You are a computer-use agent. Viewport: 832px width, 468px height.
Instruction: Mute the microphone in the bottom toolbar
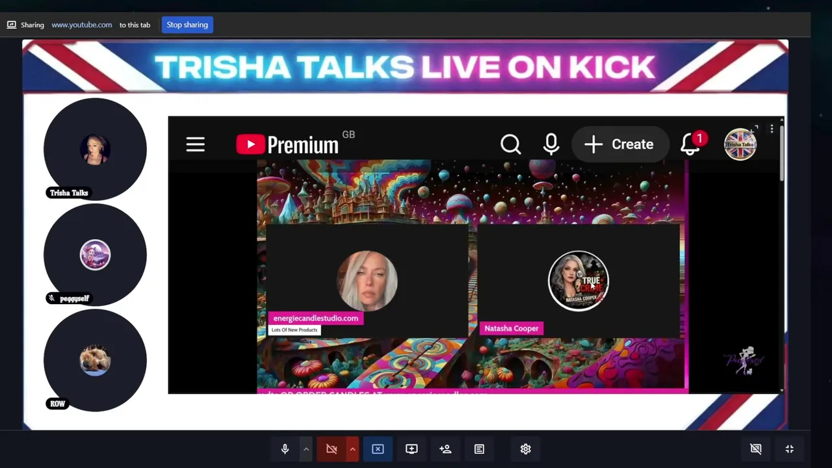click(285, 449)
